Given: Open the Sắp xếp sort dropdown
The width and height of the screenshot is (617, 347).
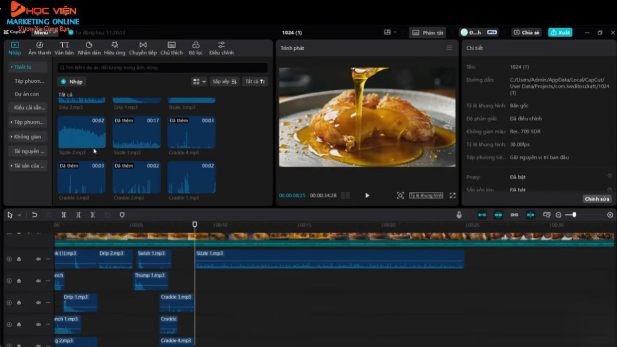Looking at the screenshot, I should click(x=224, y=82).
